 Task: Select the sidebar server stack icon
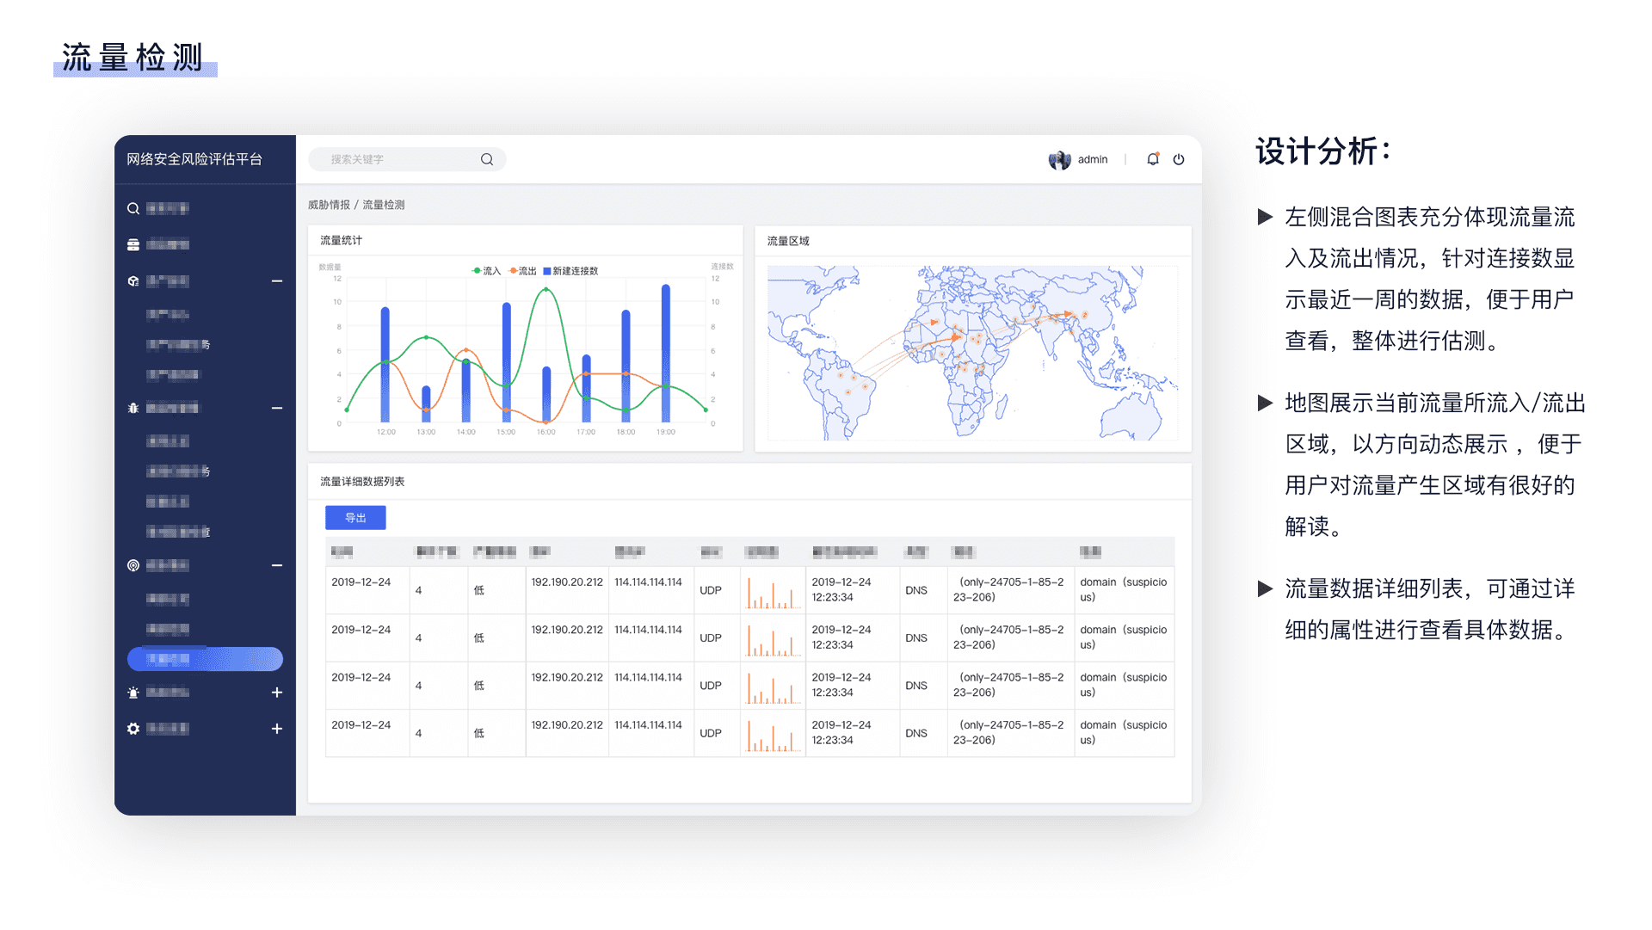(x=133, y=245)
